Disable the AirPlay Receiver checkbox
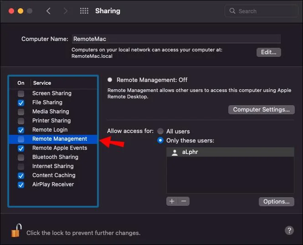The width and height of the screenshot is (303, 245). [x=21, y=184]
